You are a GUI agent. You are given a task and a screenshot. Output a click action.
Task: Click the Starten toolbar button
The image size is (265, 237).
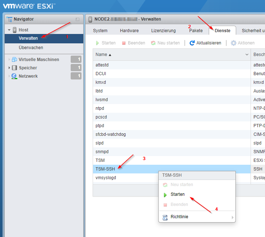point(106,43)
